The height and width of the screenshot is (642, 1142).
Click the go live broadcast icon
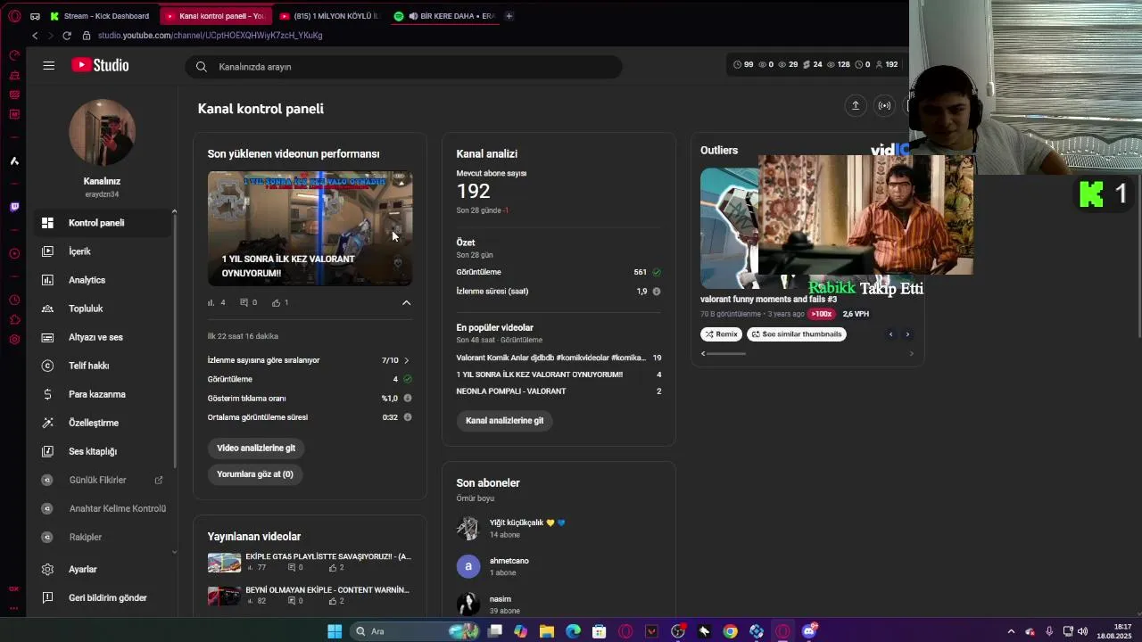884,105
